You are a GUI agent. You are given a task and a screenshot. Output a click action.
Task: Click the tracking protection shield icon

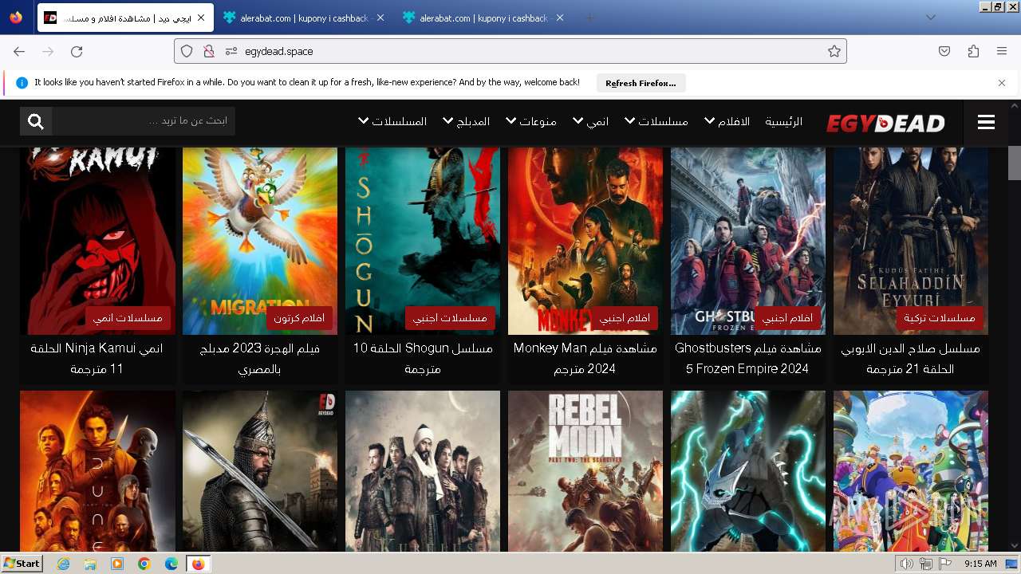tap(187, 51)
